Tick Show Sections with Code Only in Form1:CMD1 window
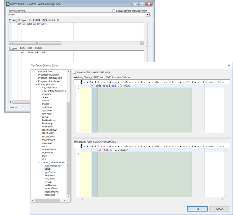 pos(114,11)
